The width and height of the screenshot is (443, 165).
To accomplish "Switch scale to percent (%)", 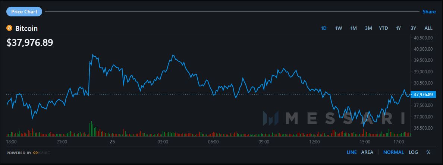I will 428,152.
